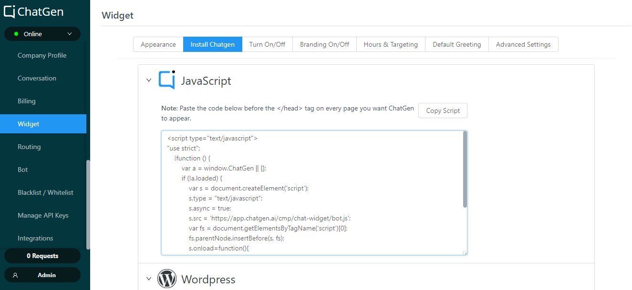Collapse the JavaScript section chevron
632x290 pixels.
(x=149, y=80)
